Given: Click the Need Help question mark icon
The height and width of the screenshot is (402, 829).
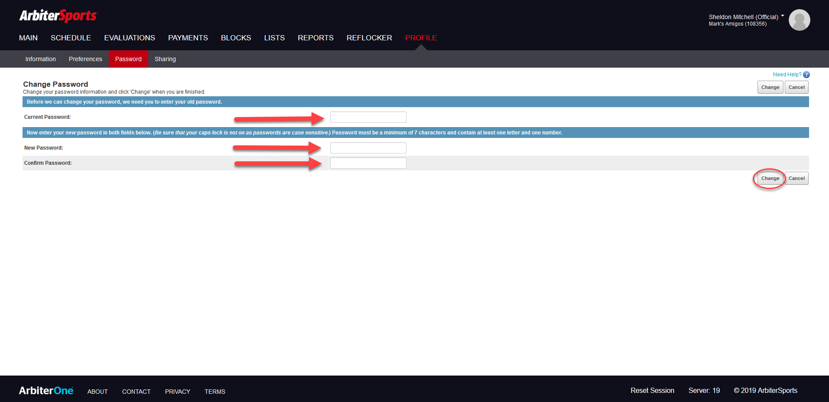Looking at the screenshot, I should click(806, 75).
